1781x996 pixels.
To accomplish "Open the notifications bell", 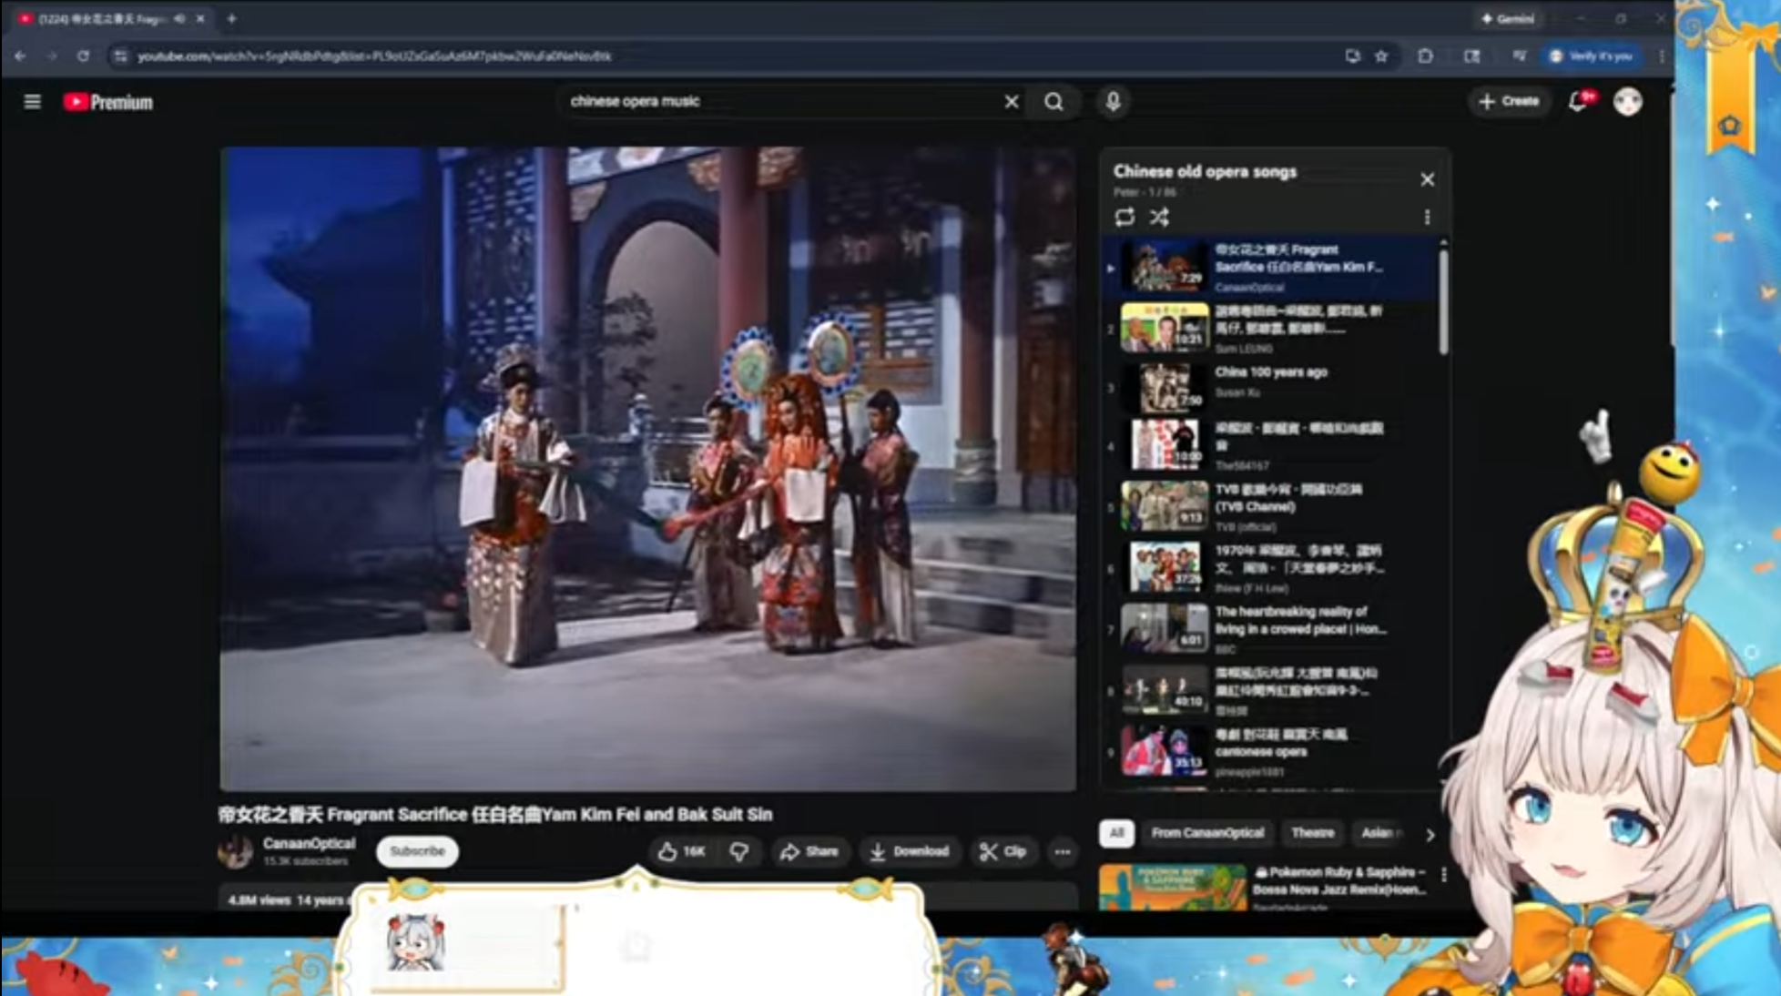I will (x=1578, y=102).
